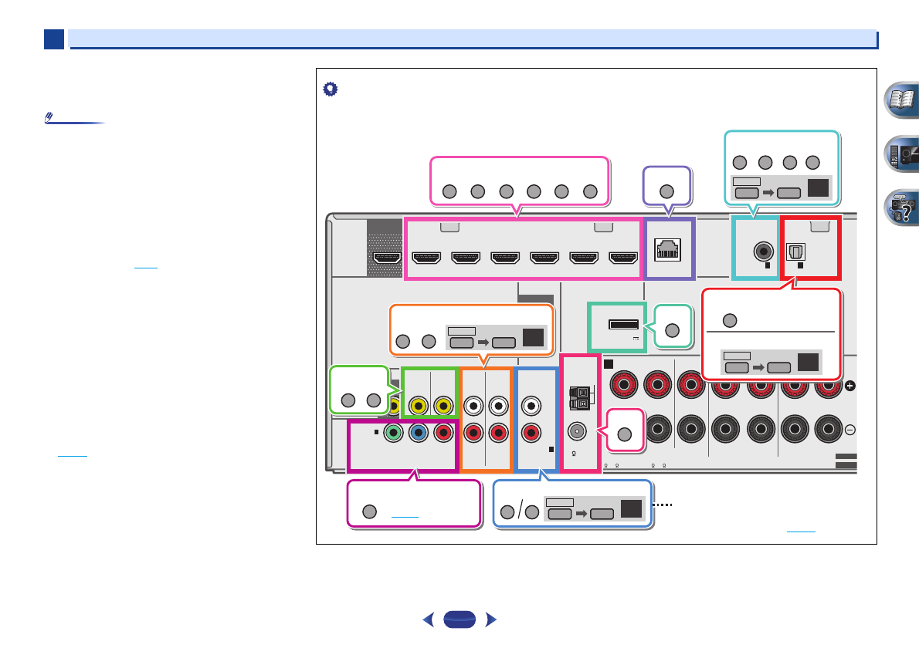Click the dark blue square header marker
Screen dimensions: 919x648
54,39
